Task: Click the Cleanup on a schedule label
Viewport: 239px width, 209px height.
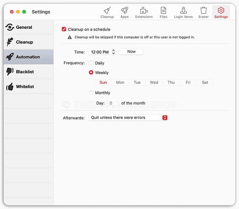Action: click(89, 29)
